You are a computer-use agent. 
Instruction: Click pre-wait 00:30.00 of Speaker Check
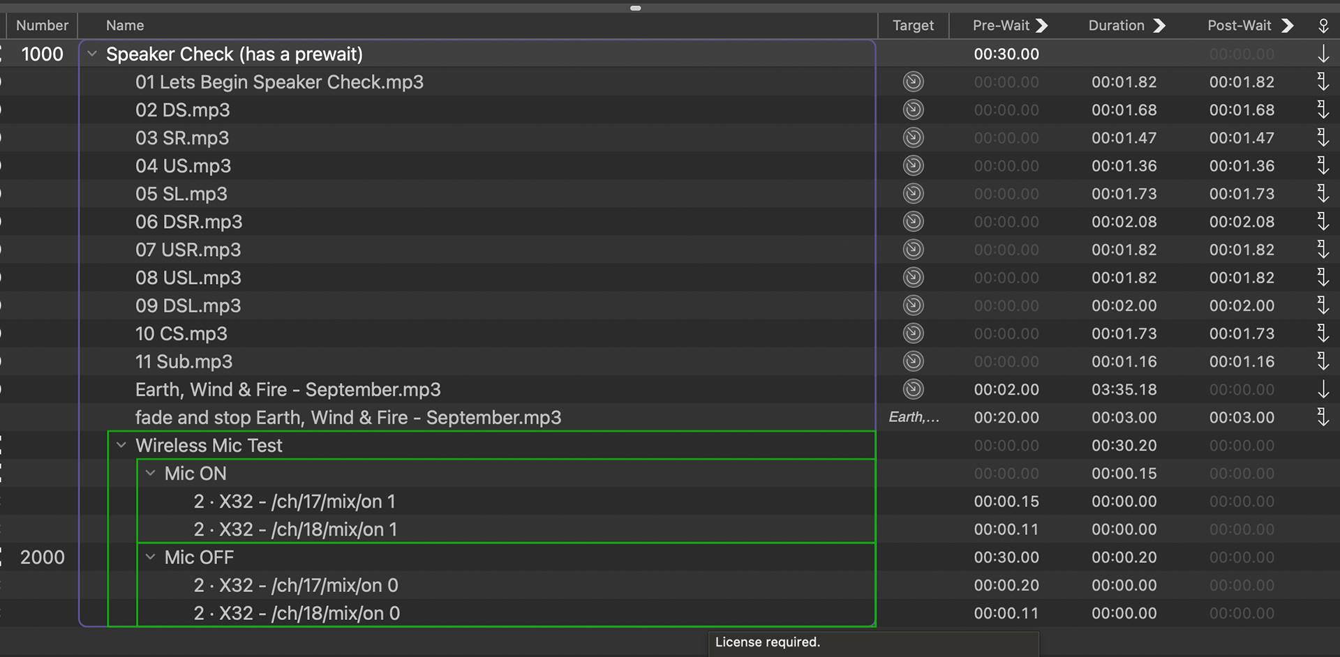[1006, 54]
